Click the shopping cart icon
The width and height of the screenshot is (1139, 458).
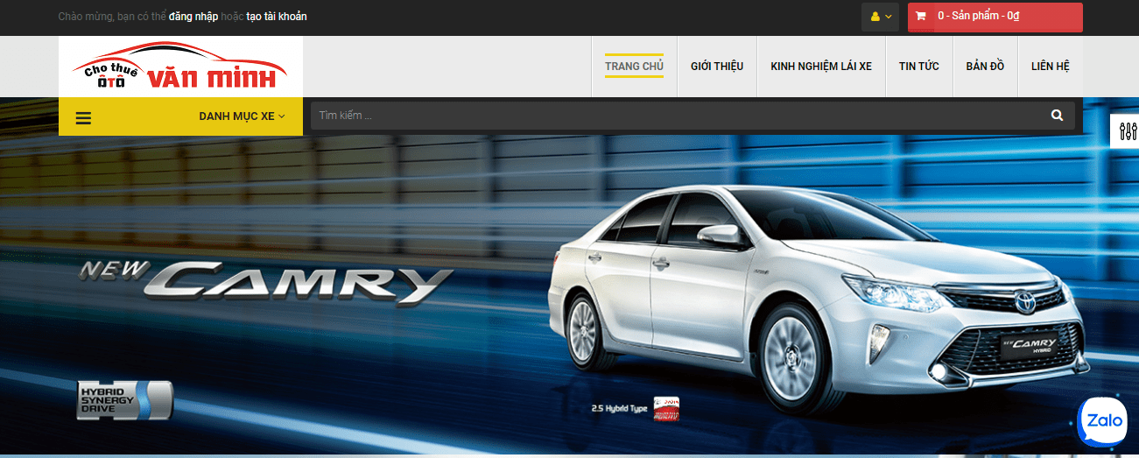921,16
